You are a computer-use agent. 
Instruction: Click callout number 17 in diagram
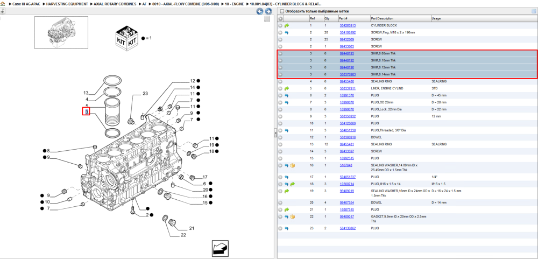pos(205,177)
